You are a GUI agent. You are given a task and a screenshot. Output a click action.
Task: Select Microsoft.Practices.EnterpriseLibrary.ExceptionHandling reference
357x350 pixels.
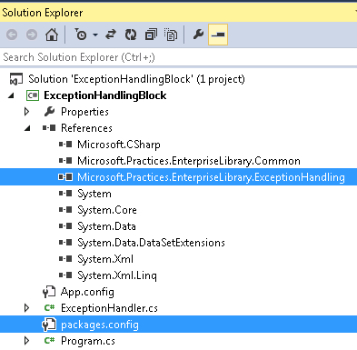(x=211, y=177)
